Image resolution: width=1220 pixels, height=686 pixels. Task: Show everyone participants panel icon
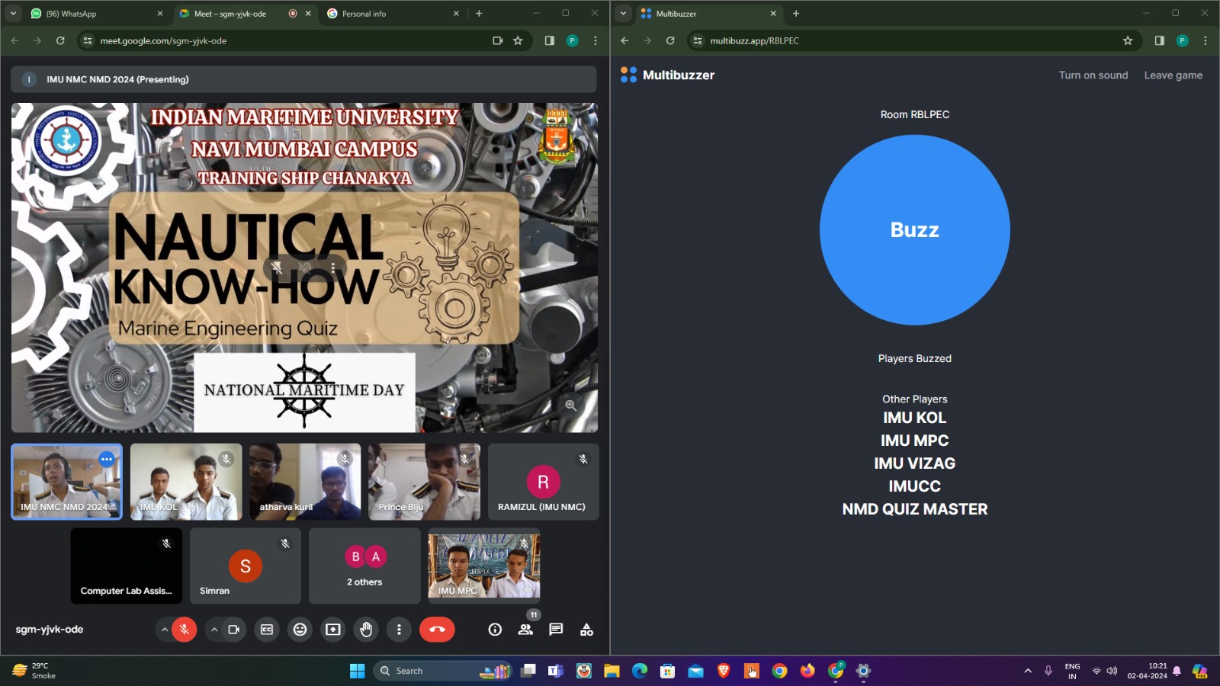pos(525,630)
